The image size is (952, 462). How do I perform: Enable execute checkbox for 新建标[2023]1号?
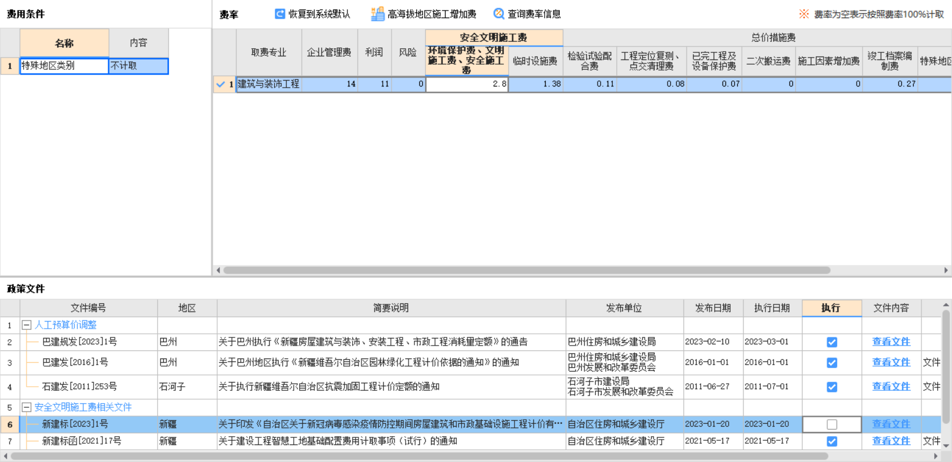[832, 424]
